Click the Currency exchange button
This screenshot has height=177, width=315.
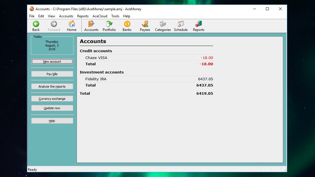[x=52, y=99]
